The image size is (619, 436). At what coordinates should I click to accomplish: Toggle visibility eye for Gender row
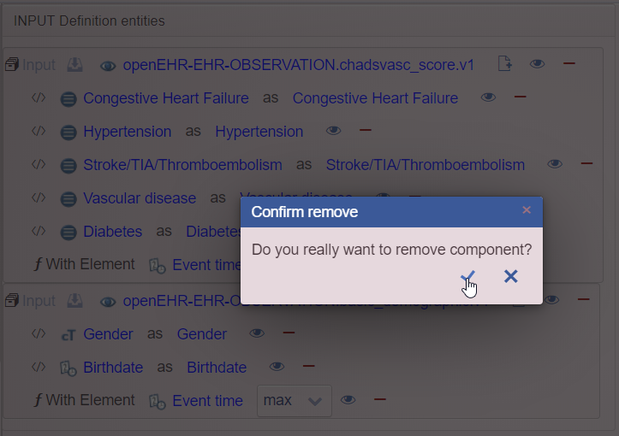(257, 333)
